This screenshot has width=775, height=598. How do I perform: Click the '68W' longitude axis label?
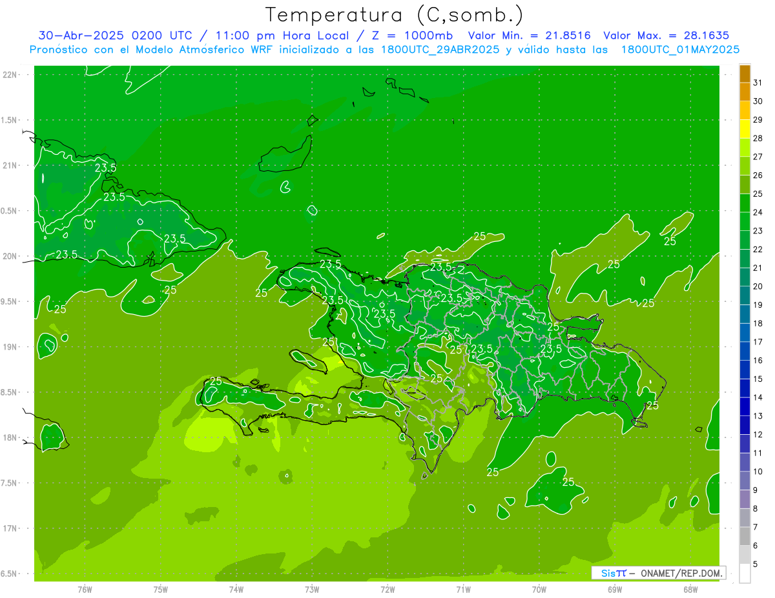(x=690, y=590)
